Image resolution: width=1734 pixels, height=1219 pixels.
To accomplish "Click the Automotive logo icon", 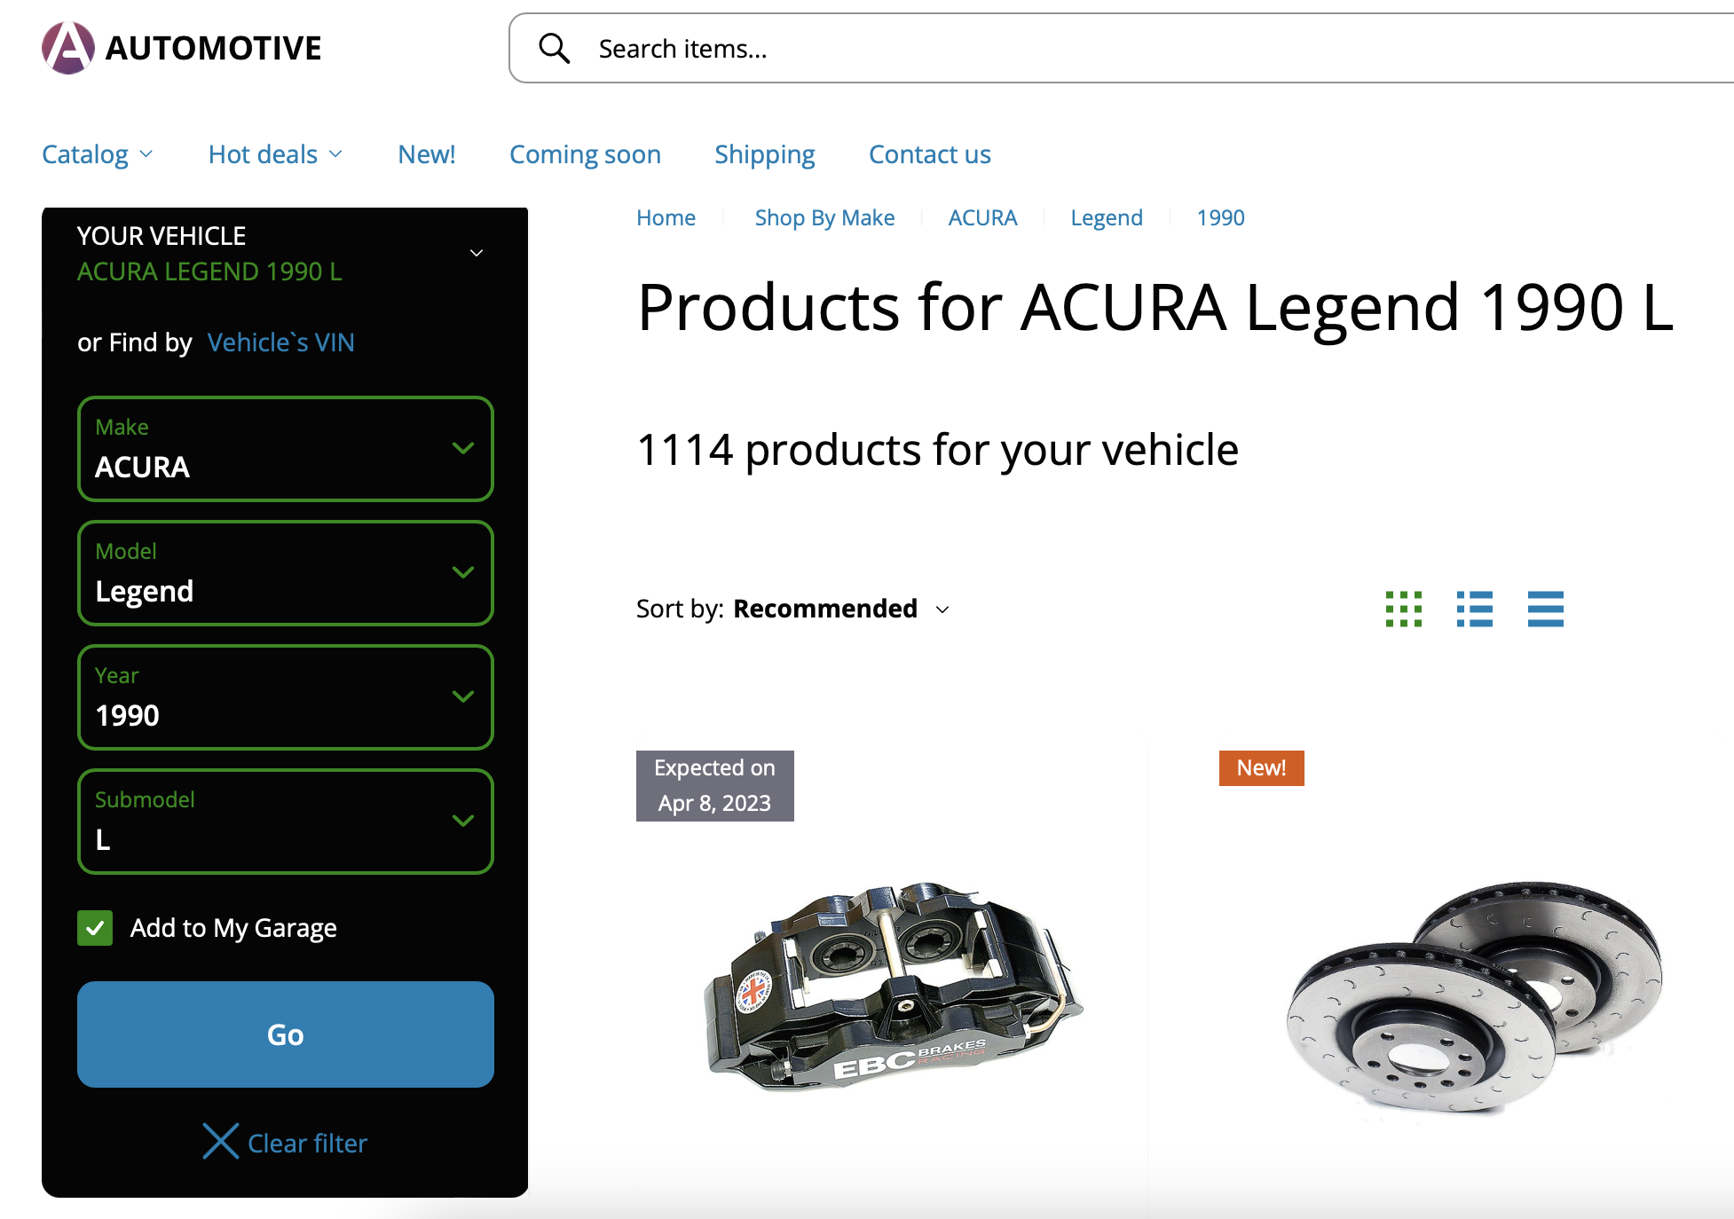I will 68,48.
